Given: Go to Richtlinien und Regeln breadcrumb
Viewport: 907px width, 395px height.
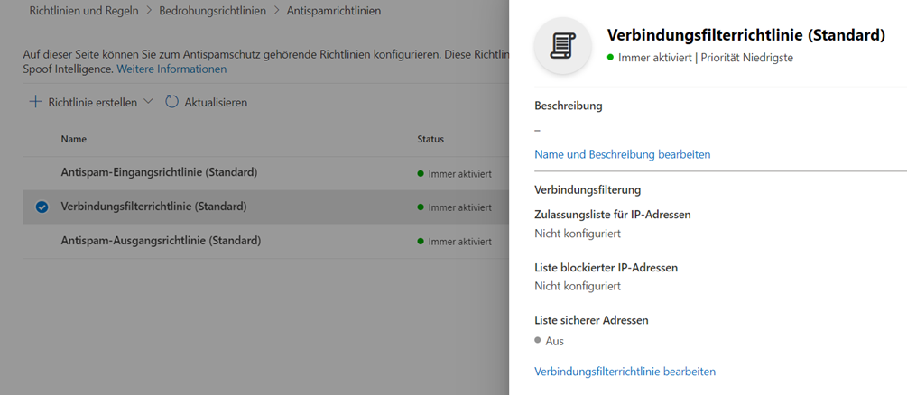Looking at the screenshot, I should (x=84, y=11).
